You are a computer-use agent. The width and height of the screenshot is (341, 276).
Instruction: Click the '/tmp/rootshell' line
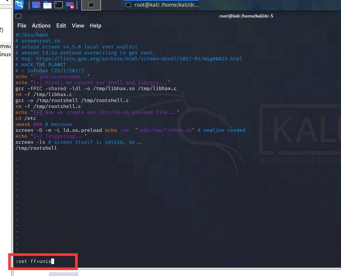[x=36, y=148]
